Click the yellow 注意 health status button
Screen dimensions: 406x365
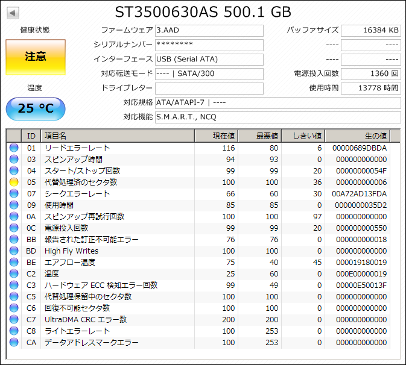36,57
